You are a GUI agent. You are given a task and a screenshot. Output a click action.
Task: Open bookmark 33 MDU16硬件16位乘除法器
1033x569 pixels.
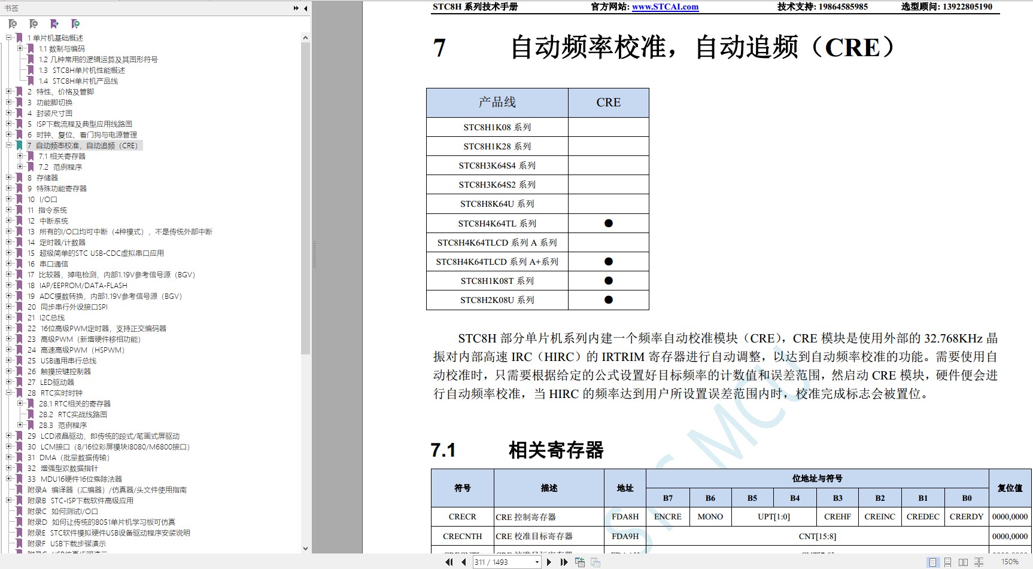point(75,479)
